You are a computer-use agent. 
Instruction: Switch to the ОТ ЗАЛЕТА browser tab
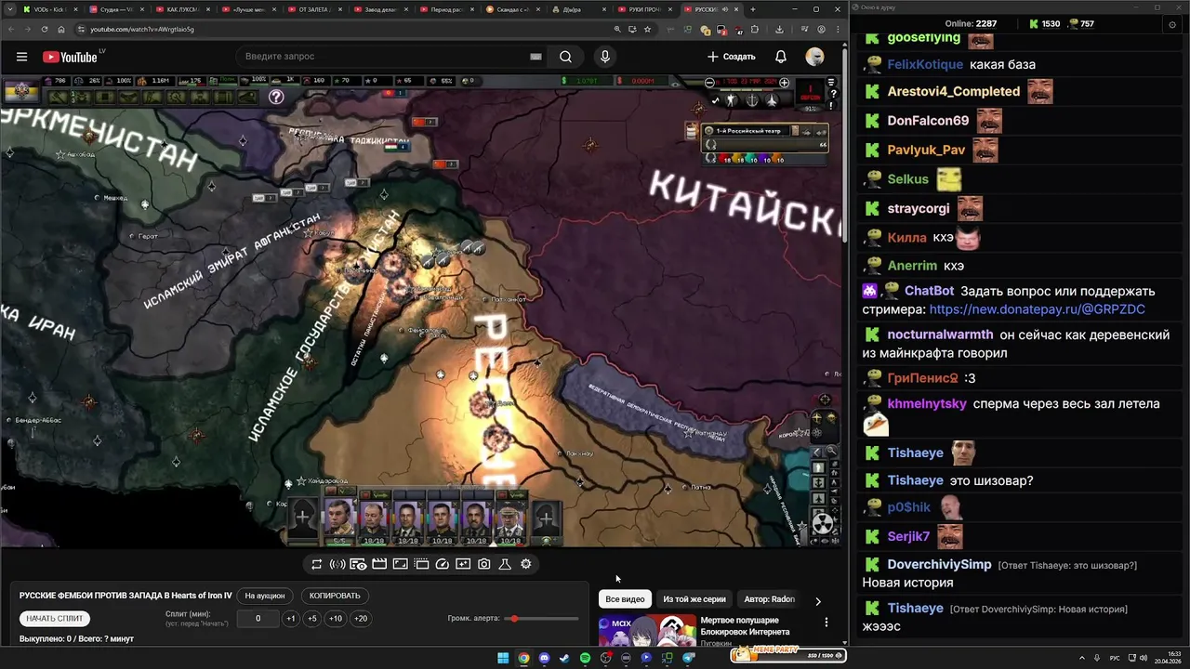(x=316, y=9)
